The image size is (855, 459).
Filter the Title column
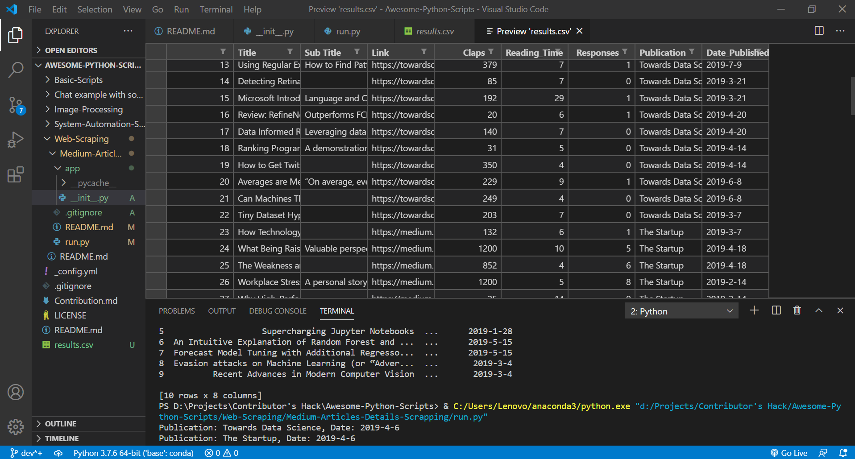[290, 52]
